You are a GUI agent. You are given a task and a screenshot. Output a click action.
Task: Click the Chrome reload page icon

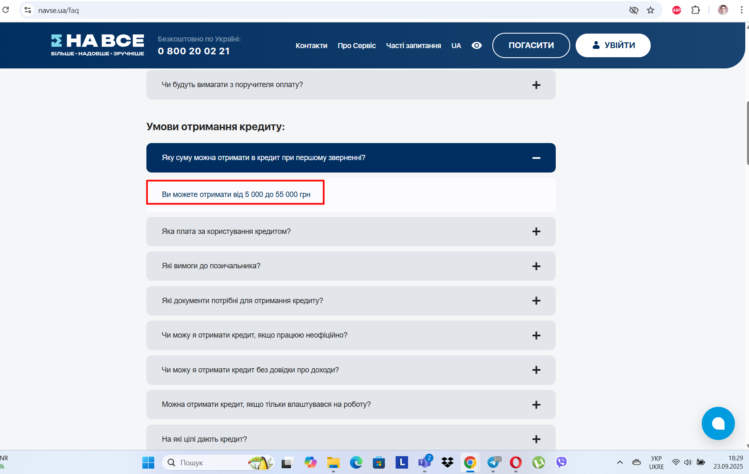coord(5,10)
